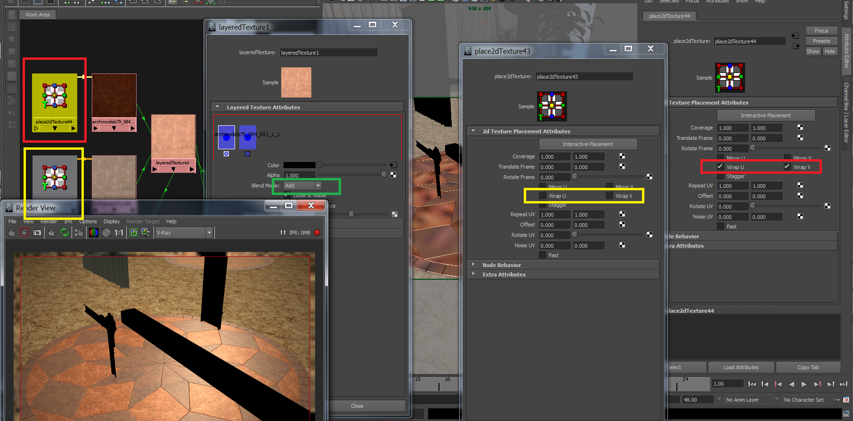Click the Copy Tab button

(x=808, y=367)
